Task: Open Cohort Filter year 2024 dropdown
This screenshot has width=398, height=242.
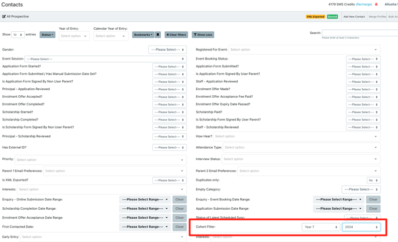Action: (361, 227)
